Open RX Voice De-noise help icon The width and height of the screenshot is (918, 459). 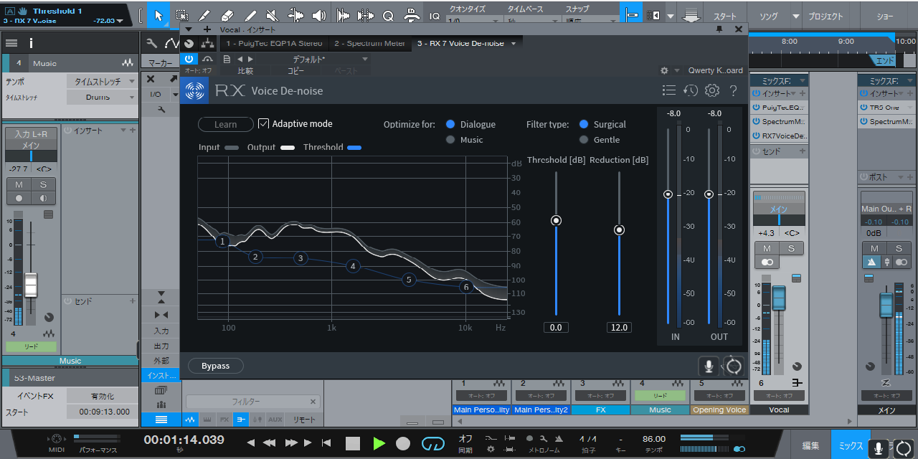point(733,90)
